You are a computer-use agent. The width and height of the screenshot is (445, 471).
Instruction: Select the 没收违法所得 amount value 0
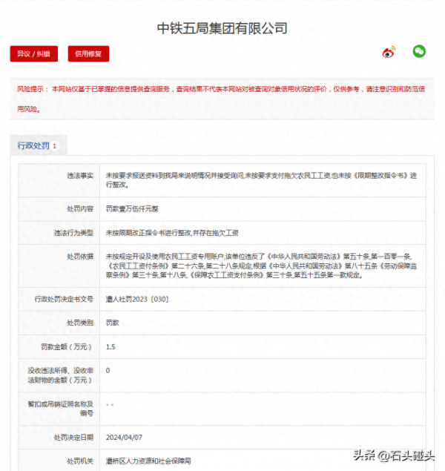point(108,370)
